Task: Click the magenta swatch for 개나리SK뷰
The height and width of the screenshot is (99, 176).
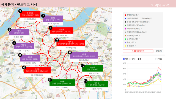Action: point(125,29)
